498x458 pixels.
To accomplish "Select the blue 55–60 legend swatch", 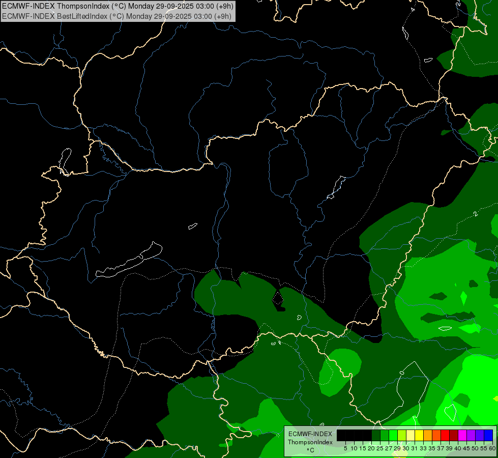I will [x=488, y=435].
